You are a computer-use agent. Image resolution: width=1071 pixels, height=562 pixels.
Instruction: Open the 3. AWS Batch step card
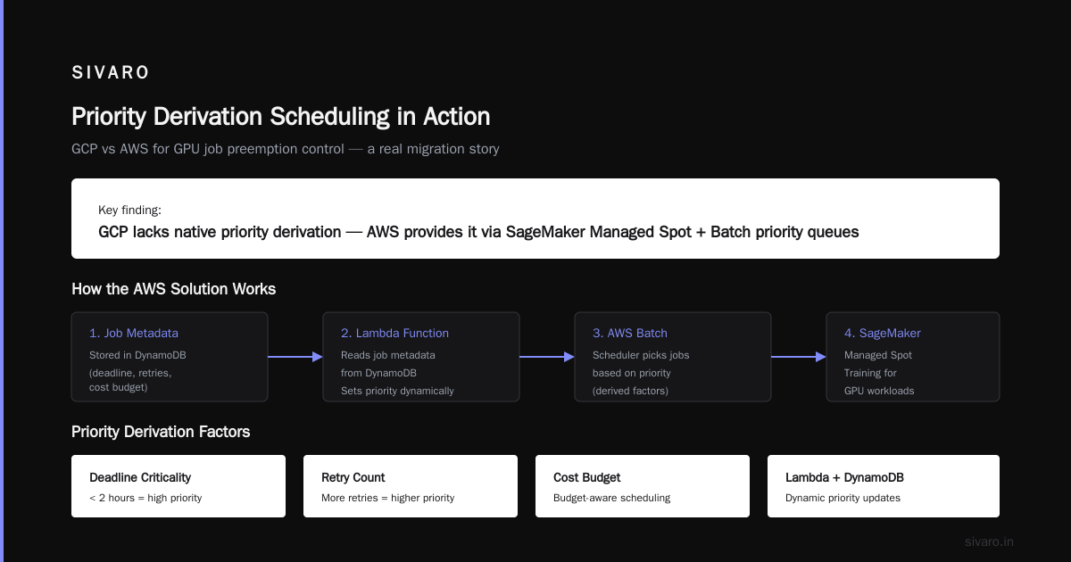pyautogui.click(x=673, y=357)
